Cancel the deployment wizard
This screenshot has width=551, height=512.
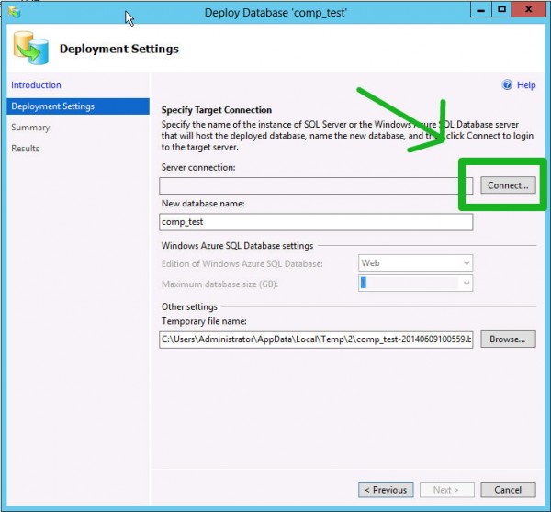pyautogui.click(x=508, y=490)
